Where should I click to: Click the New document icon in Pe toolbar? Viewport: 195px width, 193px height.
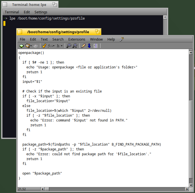(22, 46)
